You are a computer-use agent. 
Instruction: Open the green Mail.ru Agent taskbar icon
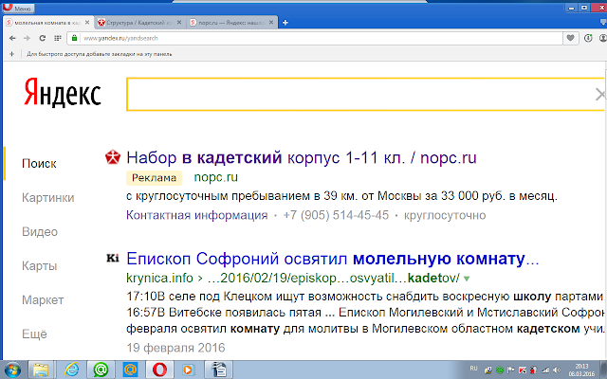(101, 370)
